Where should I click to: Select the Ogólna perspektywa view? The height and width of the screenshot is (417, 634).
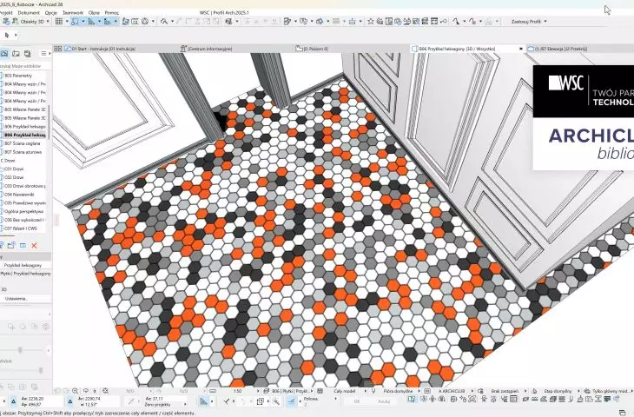click(x=23, y=211)
